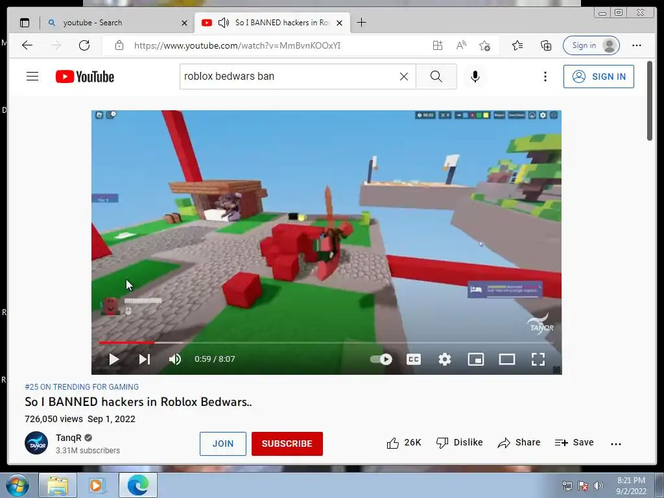Close the youtube - Search tab
664x498 pixels.
pos(184,23)
